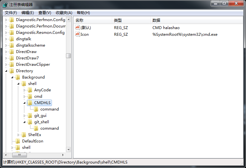The height and width of the screenshot is (168, 246).
Task: Click the folder icon beside dingtalk
Action: tap(12, 39)
